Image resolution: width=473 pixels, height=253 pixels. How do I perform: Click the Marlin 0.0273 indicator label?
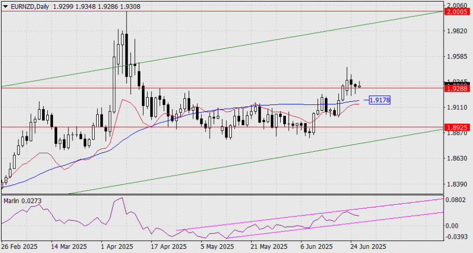pos(23,201)
